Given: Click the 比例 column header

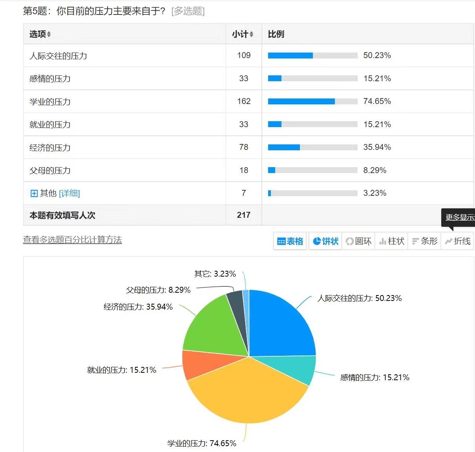Looking at the screenshot, I should click(276, 35).
